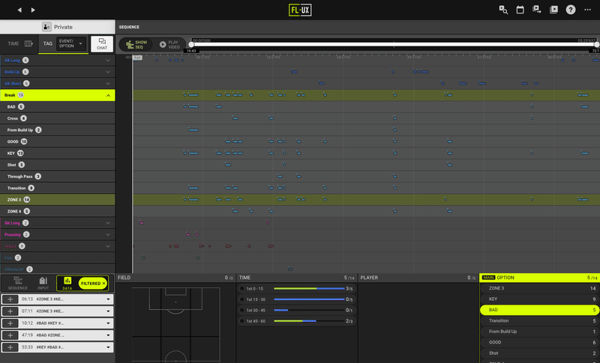Switch to the INPUT bottom tab
This screenshot has height=363, width=600.
coord(43,283)
